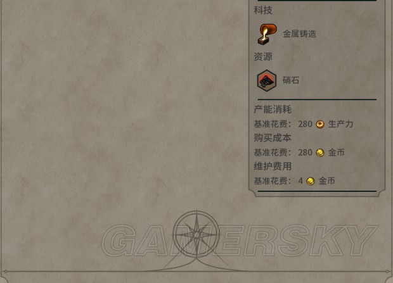Click the production gear icon beside 280
The height and width of the screenshot is (283, 393).
tap(320, 124)
